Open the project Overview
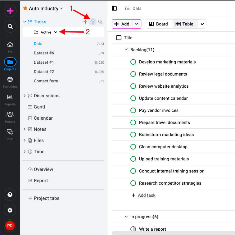The width and height of the screenshot is (235, 235). (40, 169)
